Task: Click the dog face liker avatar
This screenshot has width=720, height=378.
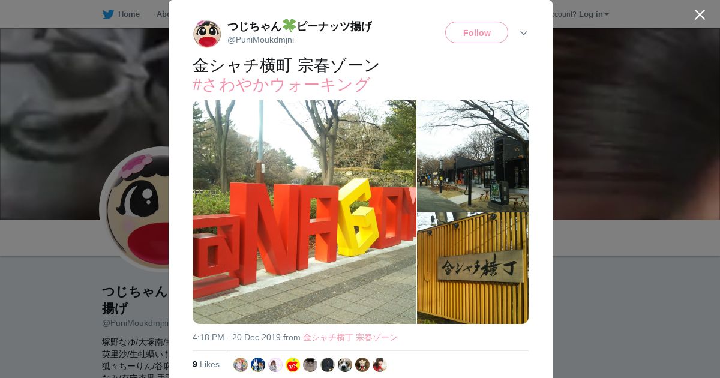Action: coord(345,365)
